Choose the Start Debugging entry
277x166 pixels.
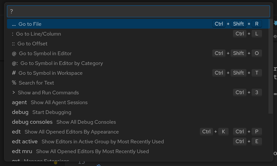pyautogui.click(x=52, y=112)
